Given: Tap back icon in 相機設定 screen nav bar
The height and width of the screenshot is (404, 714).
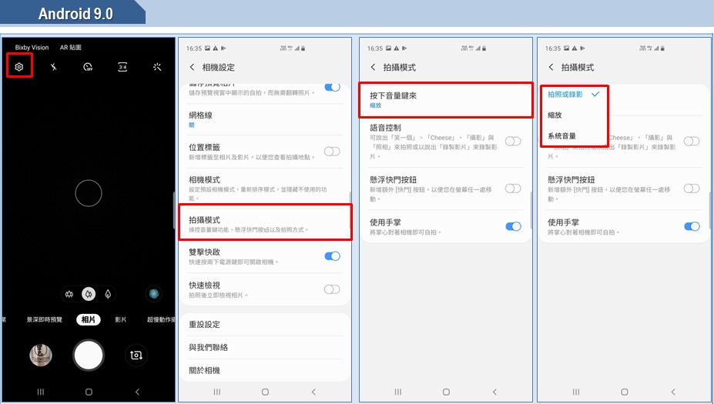Looking at the screenshot, I should (x=313, y=392).
